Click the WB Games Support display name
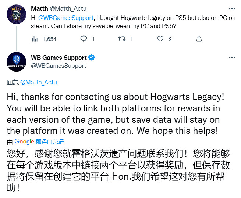 pyautogui.click(x=59, y=58)
